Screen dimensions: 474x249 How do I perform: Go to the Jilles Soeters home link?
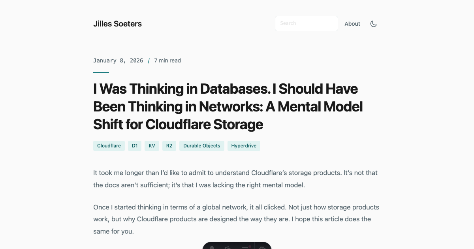point(117,24)
